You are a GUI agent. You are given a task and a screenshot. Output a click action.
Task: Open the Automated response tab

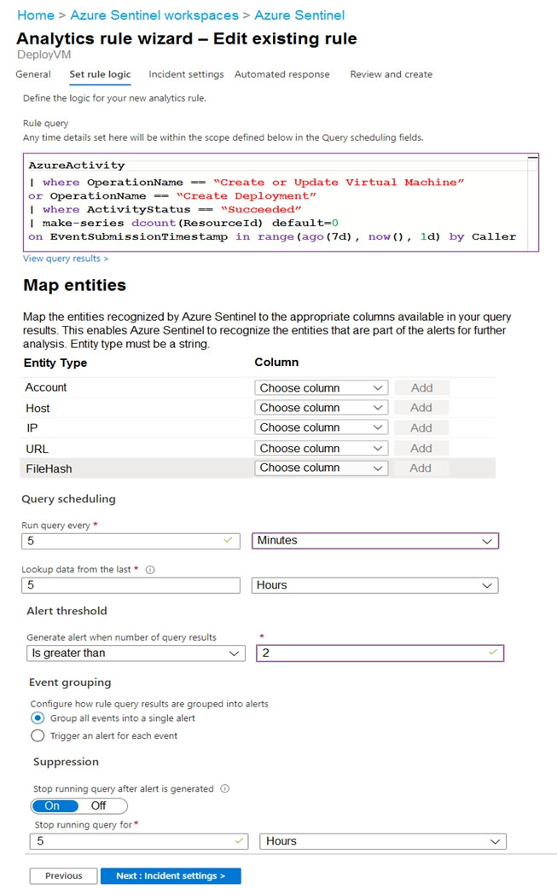pyautogui.click(x=282, y=74)
